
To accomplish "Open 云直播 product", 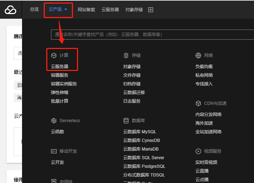I will pyautogui.click(x=202, y=171).
